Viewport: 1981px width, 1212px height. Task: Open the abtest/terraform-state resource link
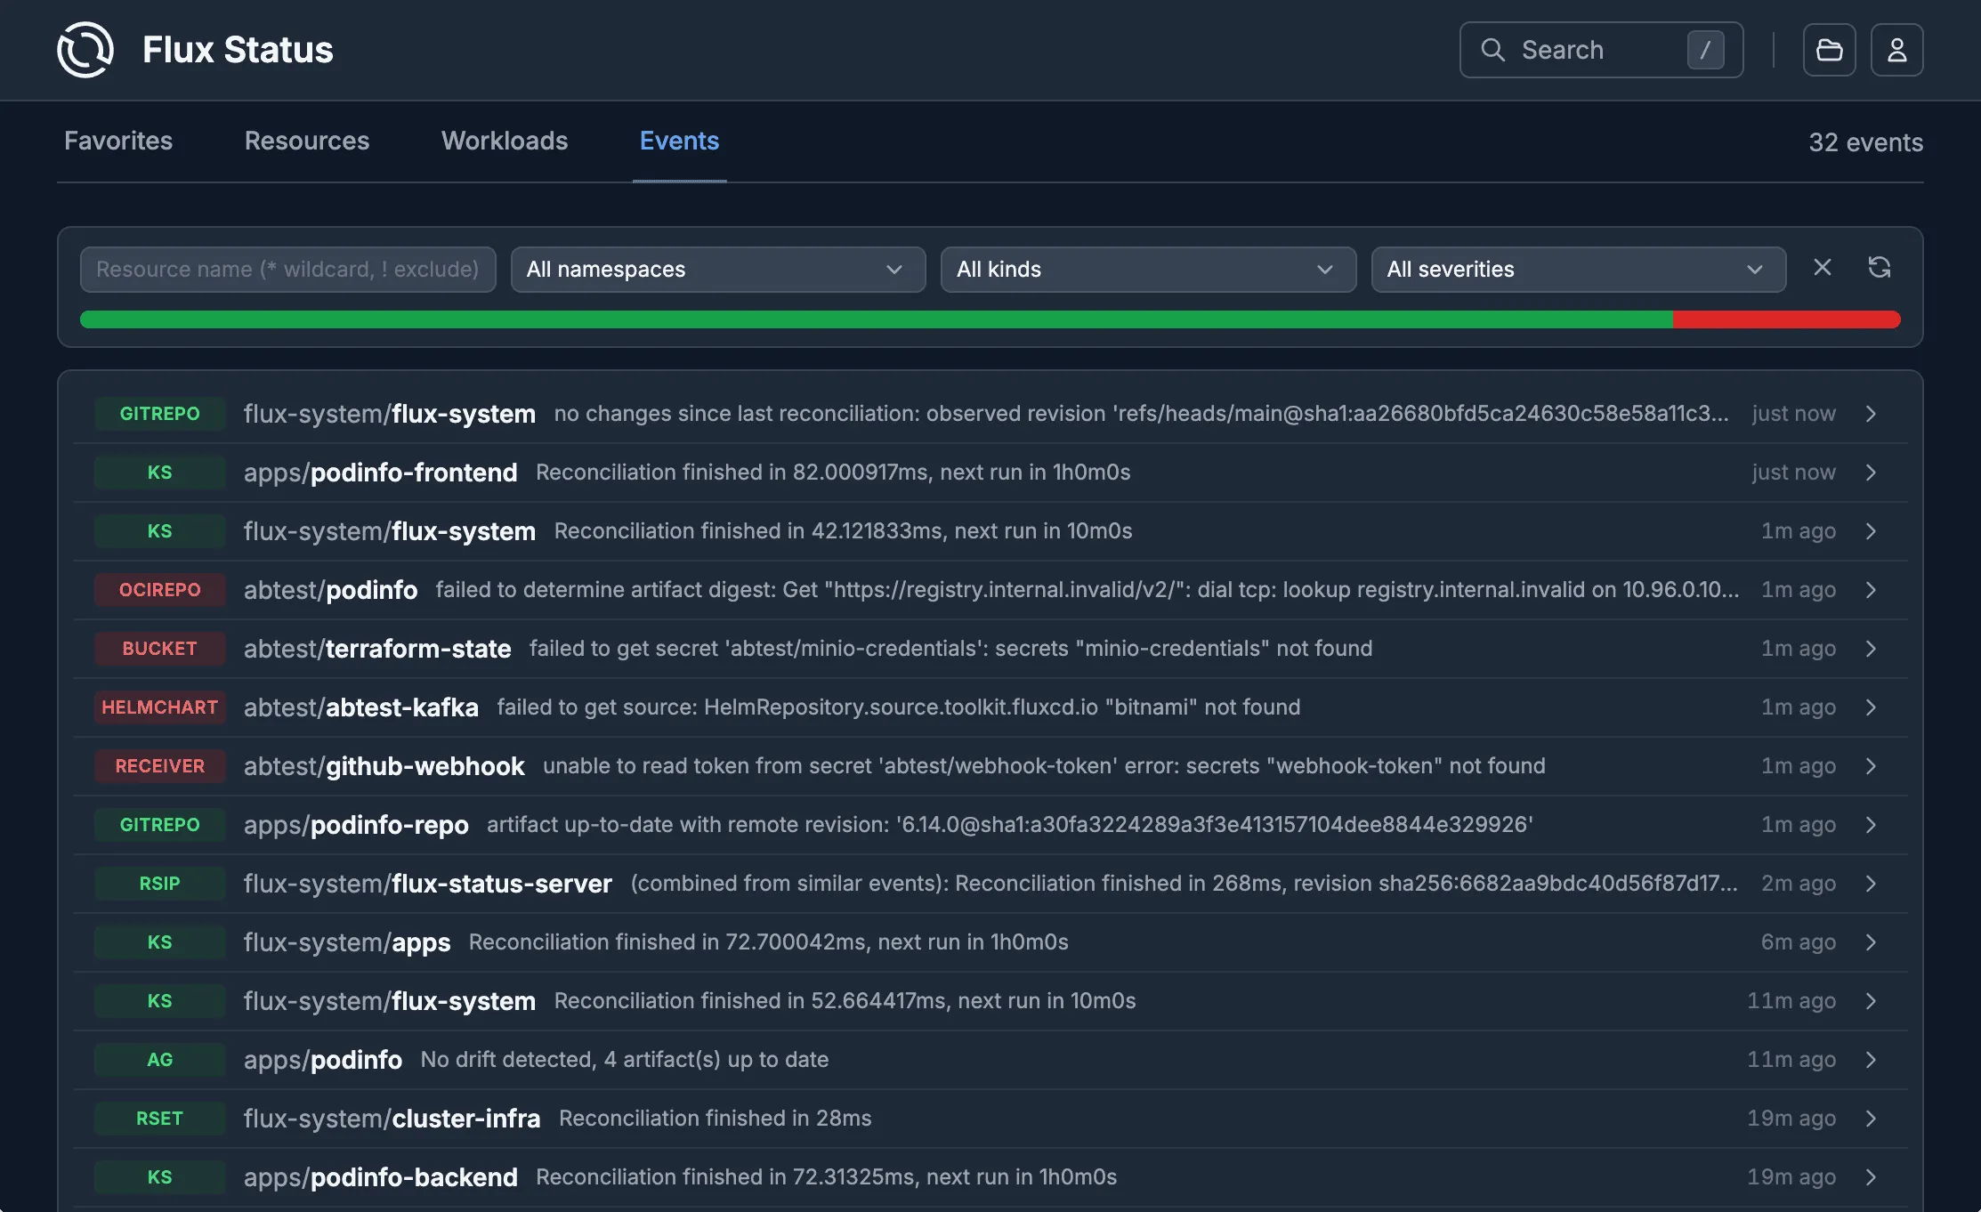click(377, 649)
